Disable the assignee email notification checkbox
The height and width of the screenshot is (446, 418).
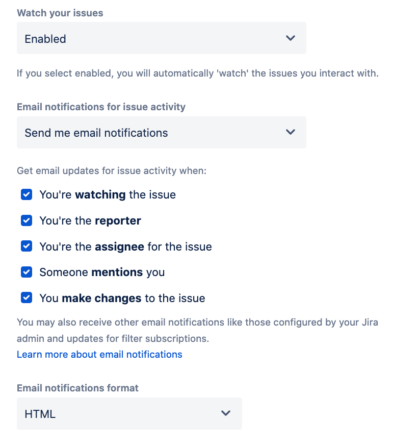27,246
